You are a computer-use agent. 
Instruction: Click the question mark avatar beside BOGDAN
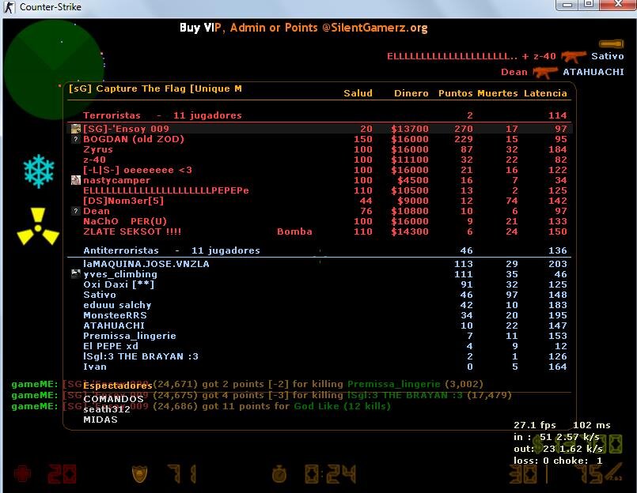[x=75, y=139]
